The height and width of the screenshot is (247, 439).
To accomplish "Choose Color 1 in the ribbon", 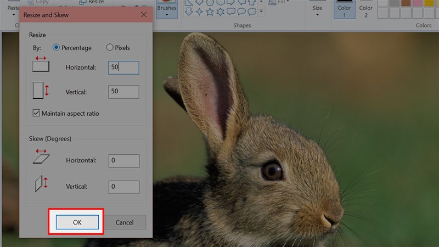I will point(344,10).
